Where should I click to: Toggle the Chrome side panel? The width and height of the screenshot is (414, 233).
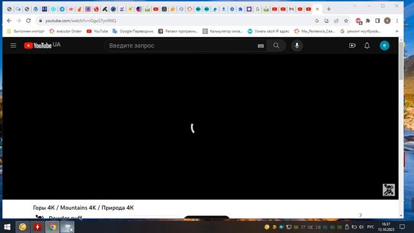[x=377, y=21]
